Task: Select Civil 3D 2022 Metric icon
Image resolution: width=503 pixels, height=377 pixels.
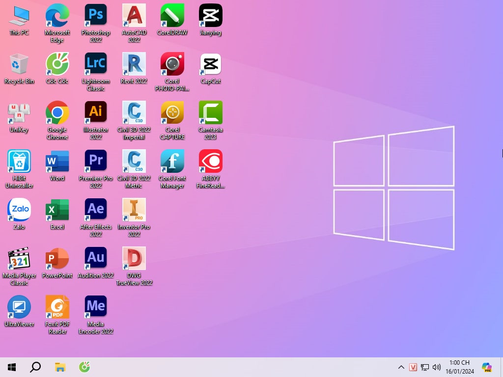Action: (x=134, y=169)
